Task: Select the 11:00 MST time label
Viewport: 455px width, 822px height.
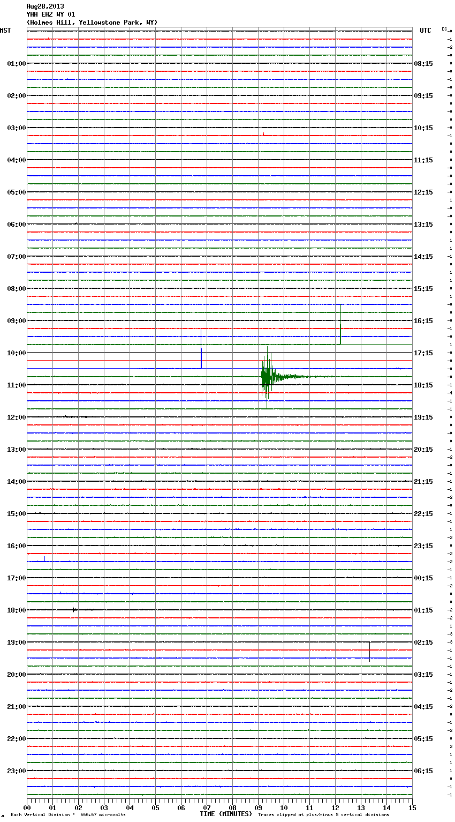Action: (16, 385)
